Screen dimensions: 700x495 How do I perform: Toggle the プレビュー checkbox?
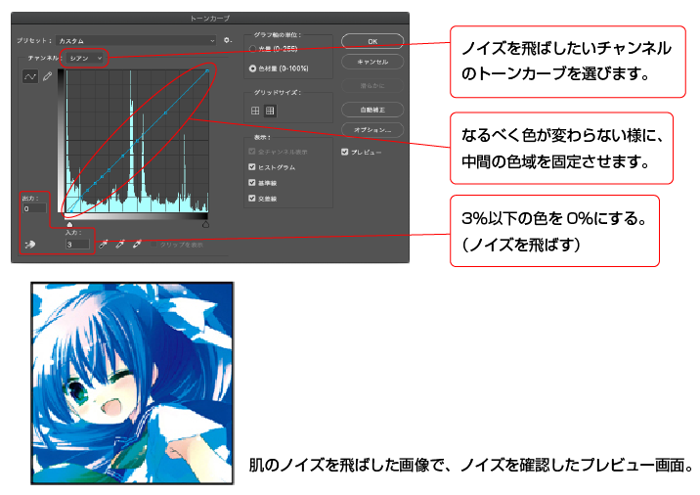[345, 152]
